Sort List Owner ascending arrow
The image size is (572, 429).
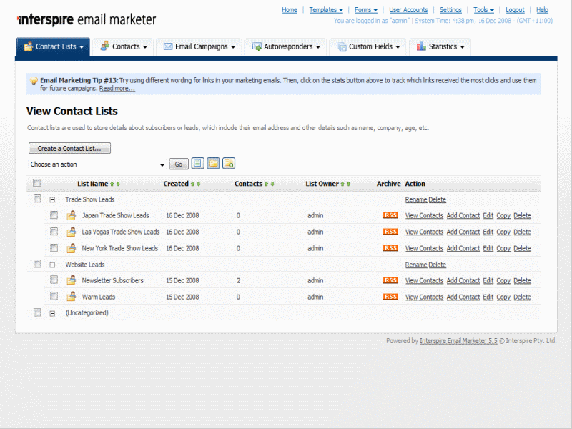[342, 184]
